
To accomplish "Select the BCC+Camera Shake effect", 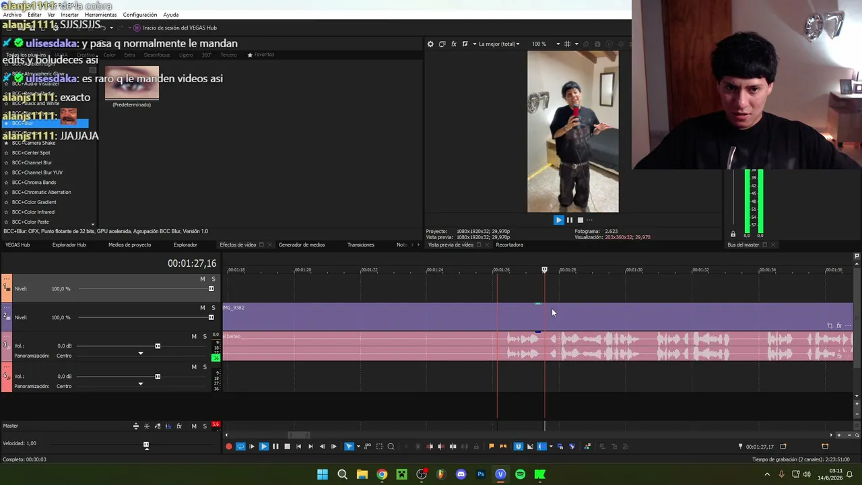I will (34, 143).
